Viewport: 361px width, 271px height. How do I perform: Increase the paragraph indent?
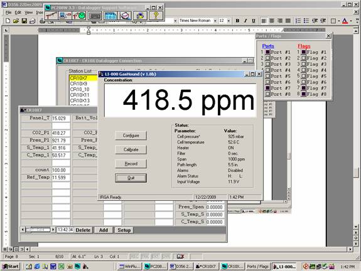[323, 21]
